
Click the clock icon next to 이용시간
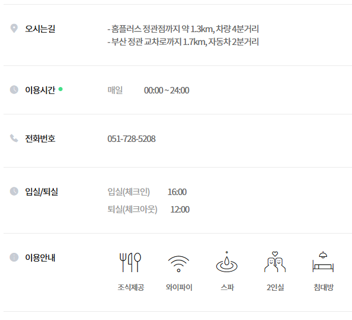click(x=14, y=89)
